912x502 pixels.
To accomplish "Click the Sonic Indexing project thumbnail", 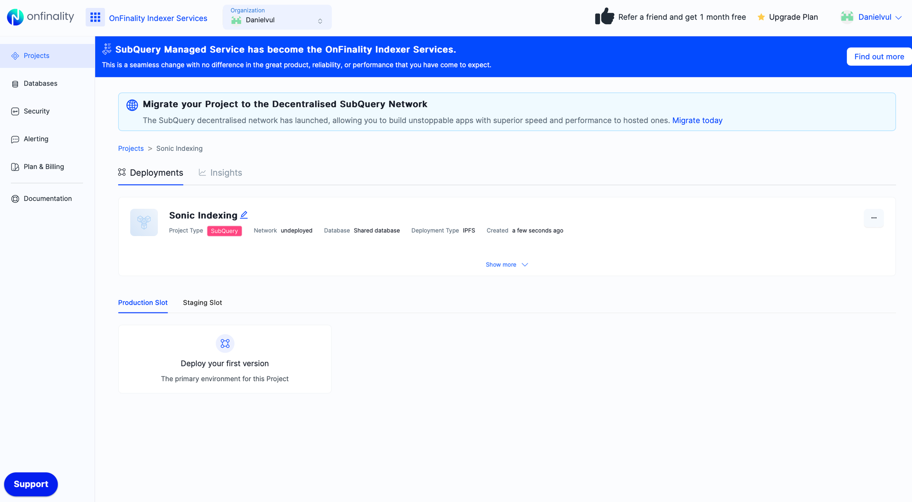I will tap(144, 222).
